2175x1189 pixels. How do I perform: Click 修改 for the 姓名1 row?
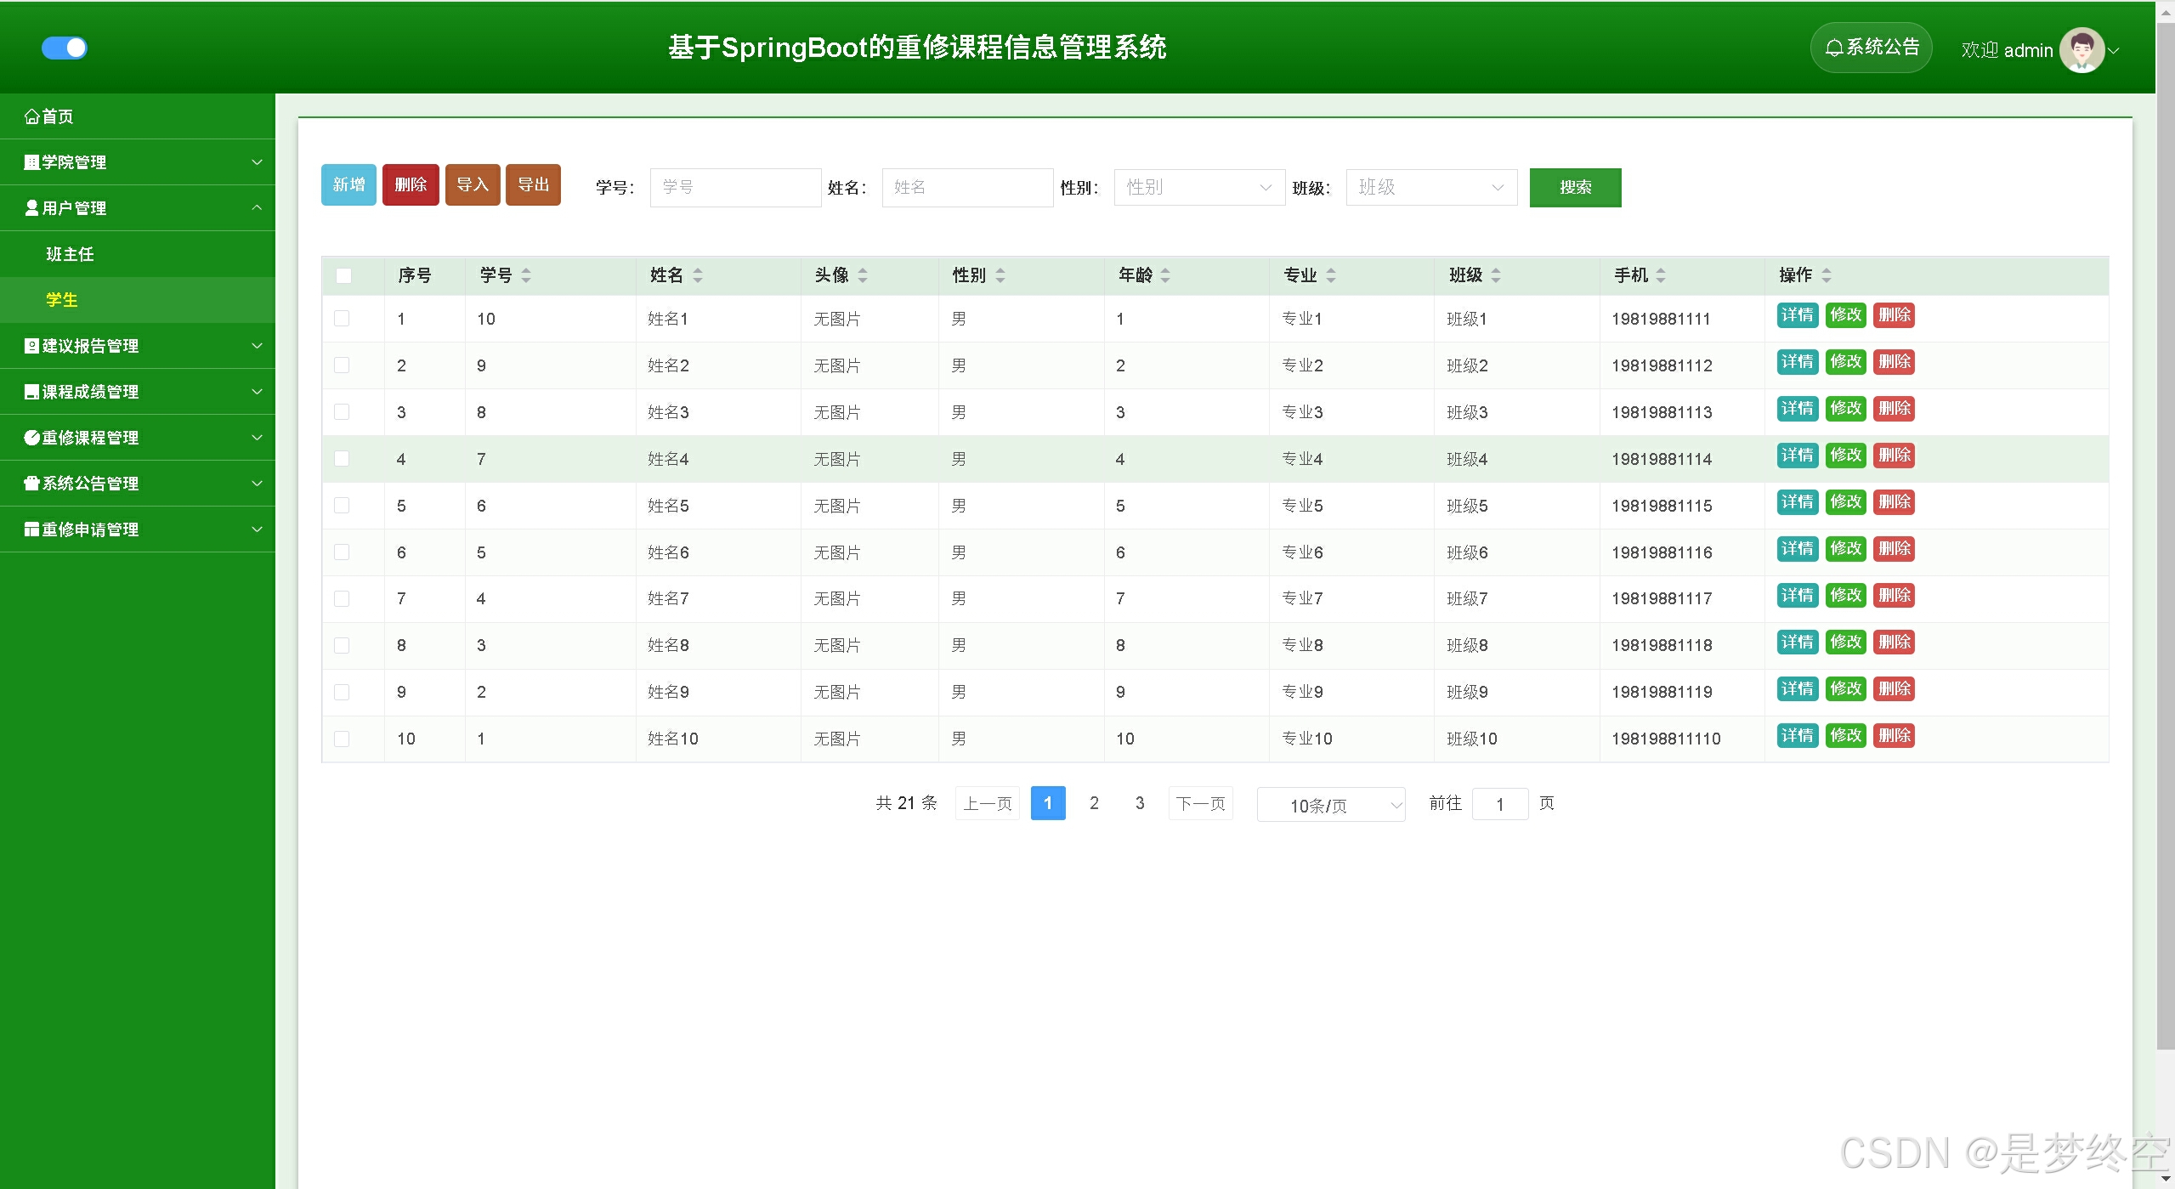(x=1845, y=315)
